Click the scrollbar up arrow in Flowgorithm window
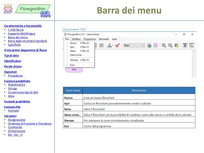This screenshot has height=153, width=204. [x=194, y=51]
